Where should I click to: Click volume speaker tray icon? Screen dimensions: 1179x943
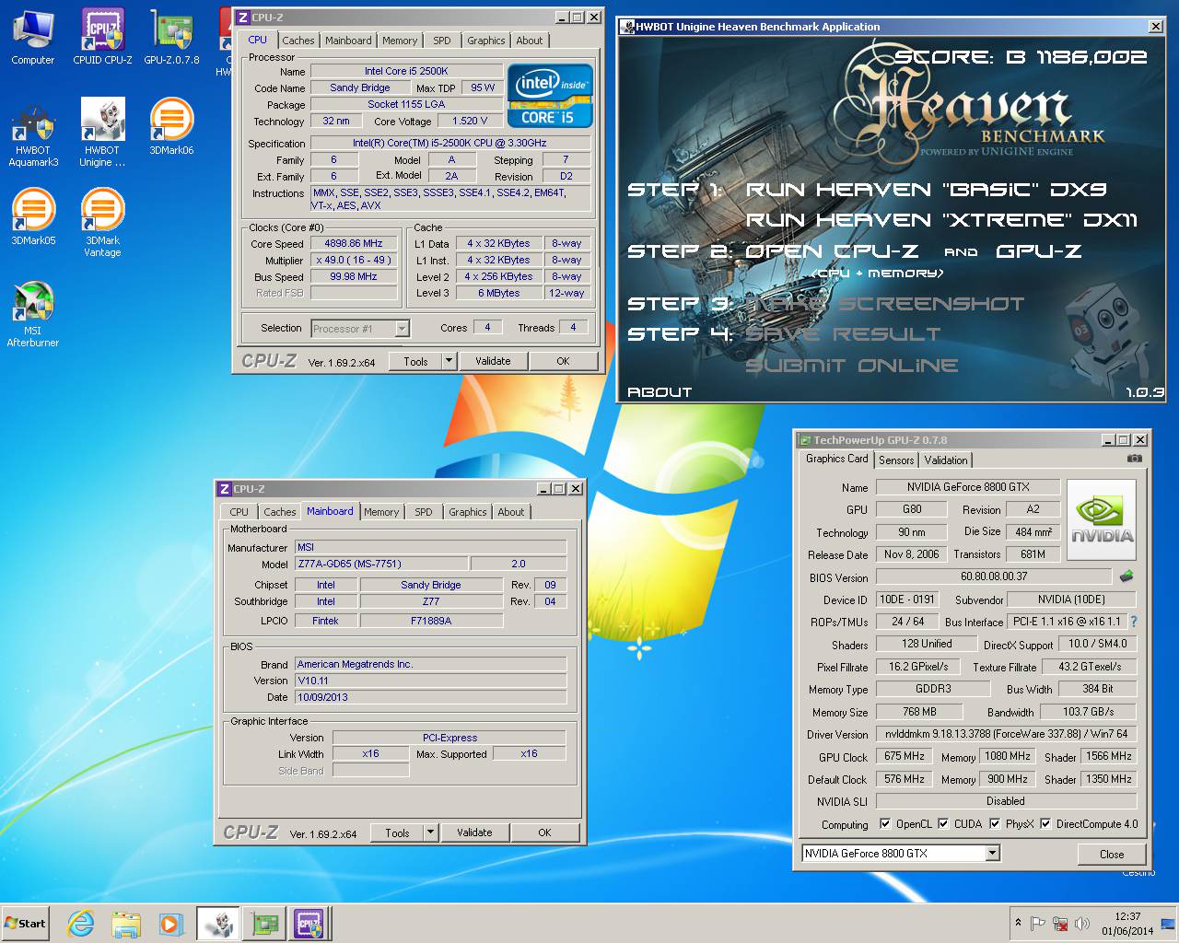point(1082,924)
